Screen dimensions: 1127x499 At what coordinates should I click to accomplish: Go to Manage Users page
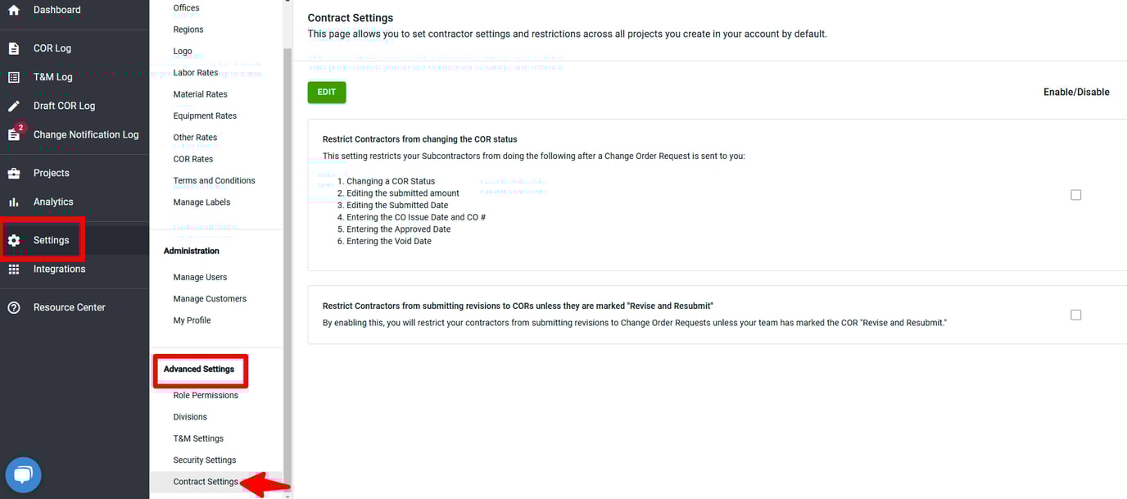200,278
